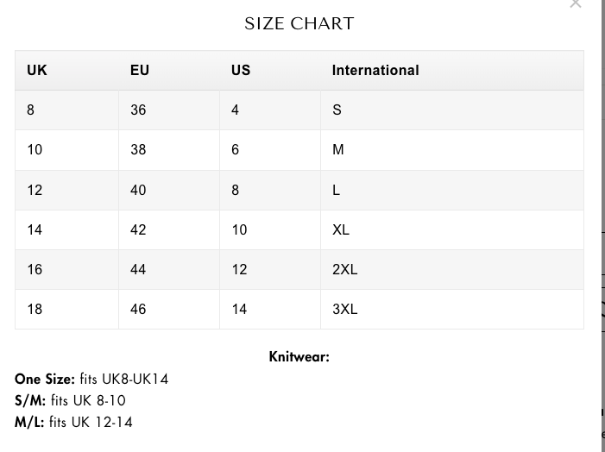Screen dimensions: 605x452
Task: Select the UK 18 cell
Action: click(x=35, y=309)
